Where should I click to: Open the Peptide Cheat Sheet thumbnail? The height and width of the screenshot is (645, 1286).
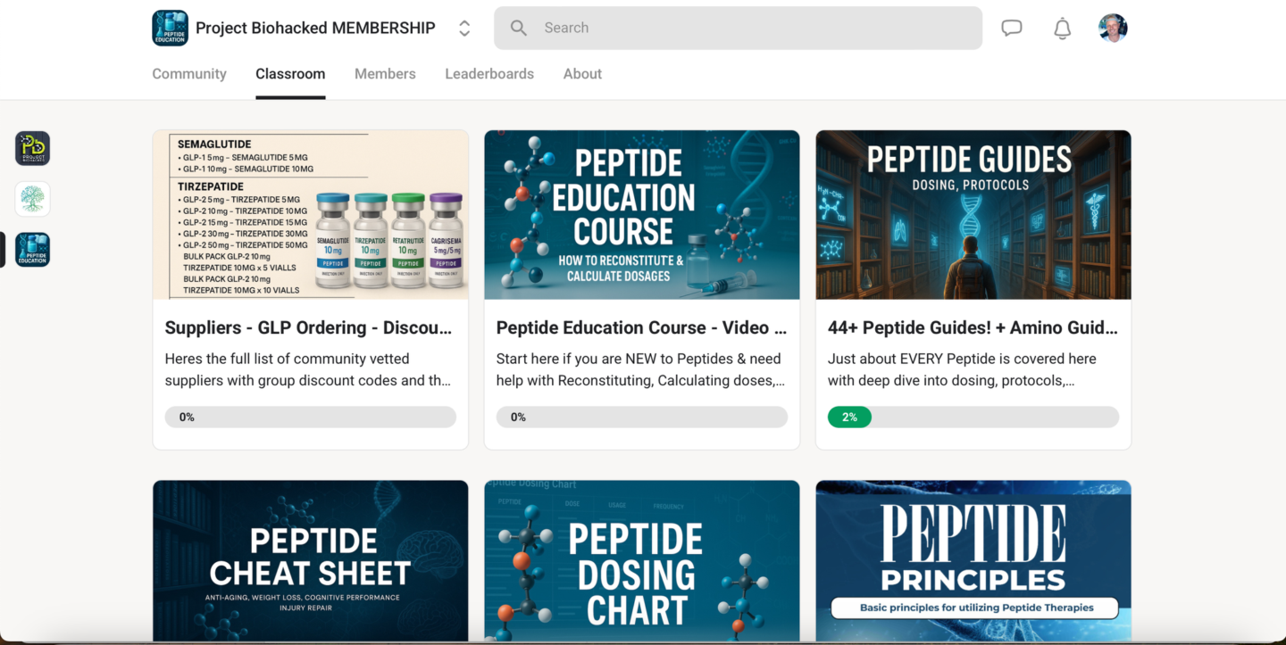(x=311, y=561)
